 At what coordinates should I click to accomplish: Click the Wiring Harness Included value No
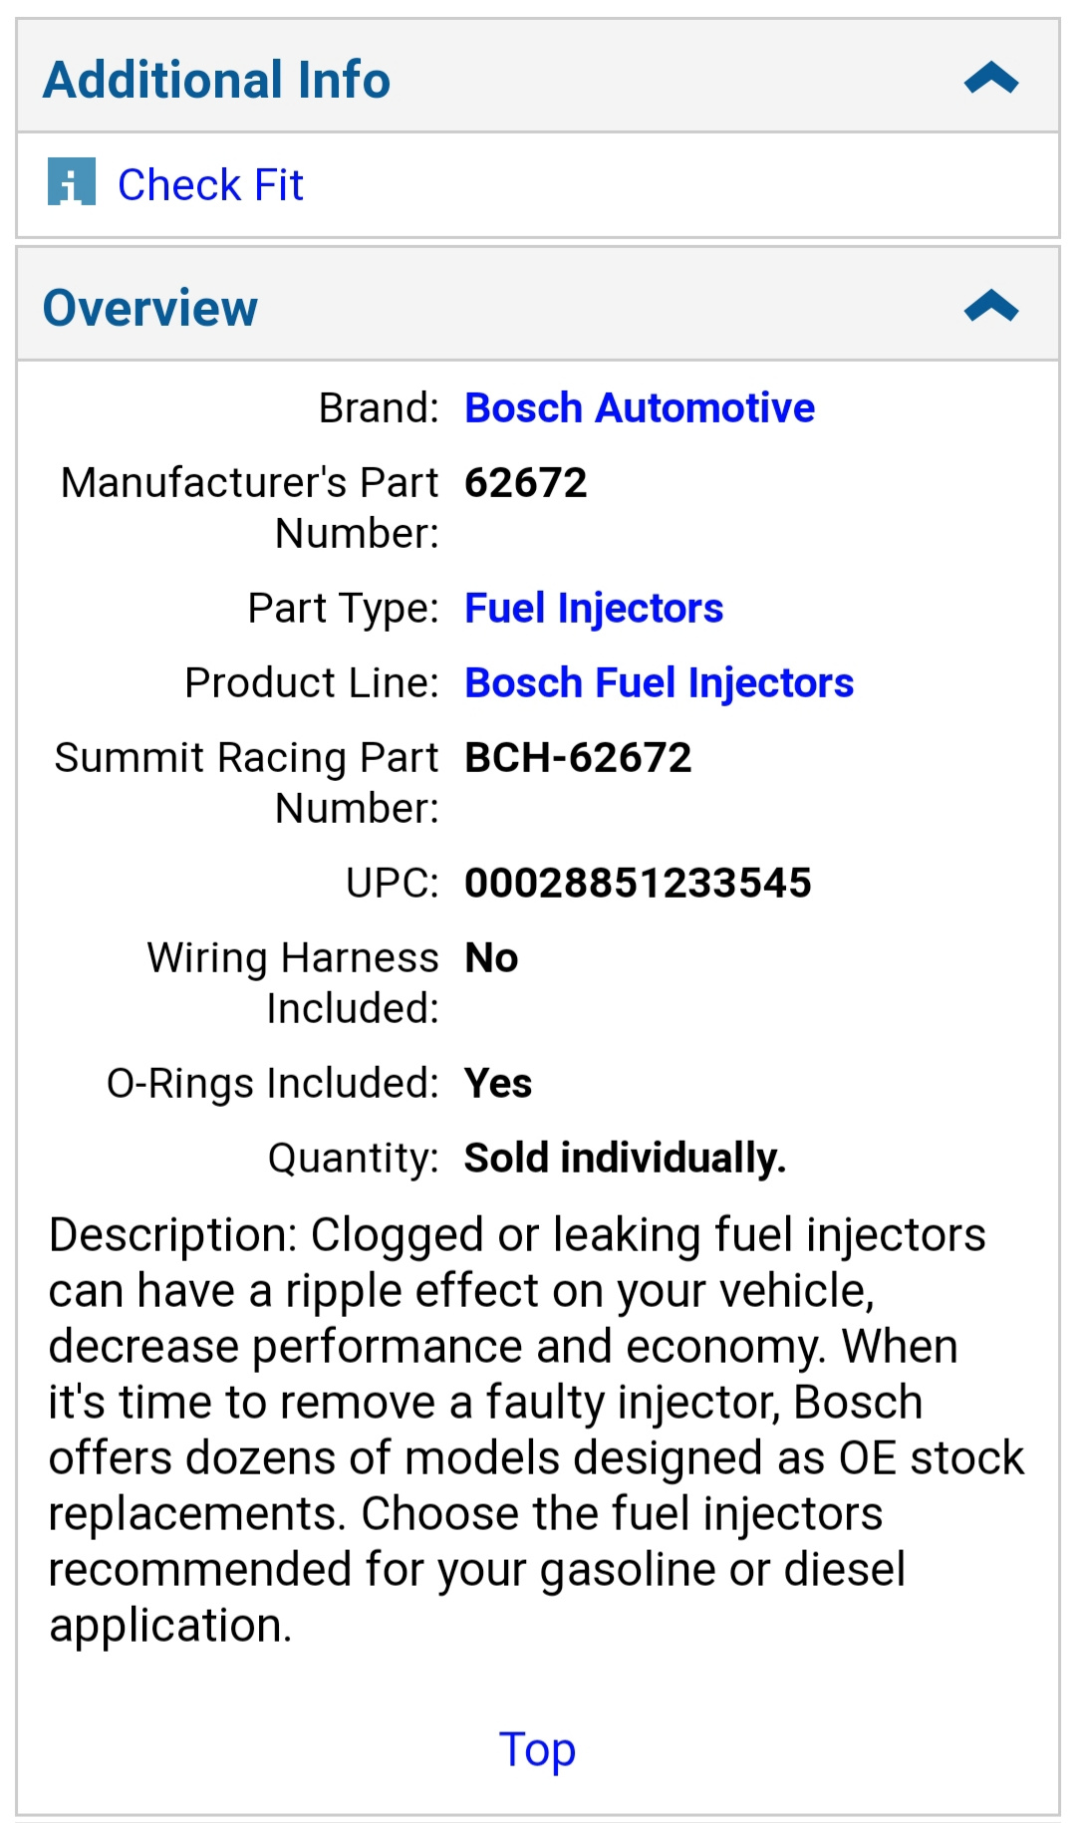pos(491,958)
